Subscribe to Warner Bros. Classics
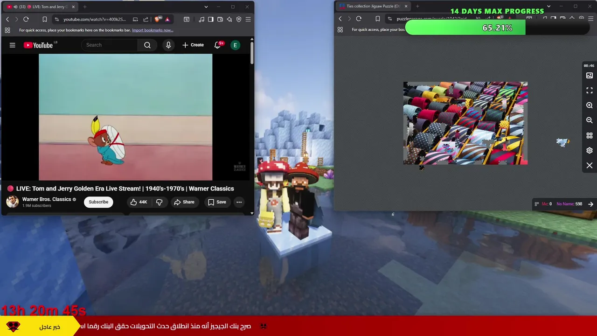 coord(98,202)
